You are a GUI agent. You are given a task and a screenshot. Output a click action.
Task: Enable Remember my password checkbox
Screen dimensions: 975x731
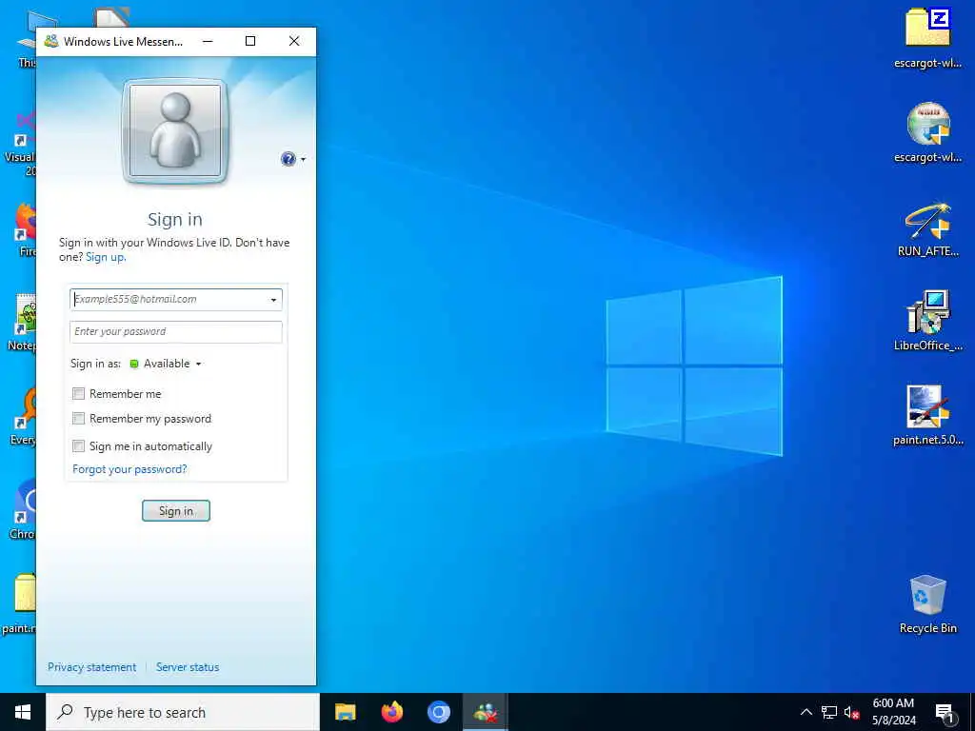click(78, 419)
